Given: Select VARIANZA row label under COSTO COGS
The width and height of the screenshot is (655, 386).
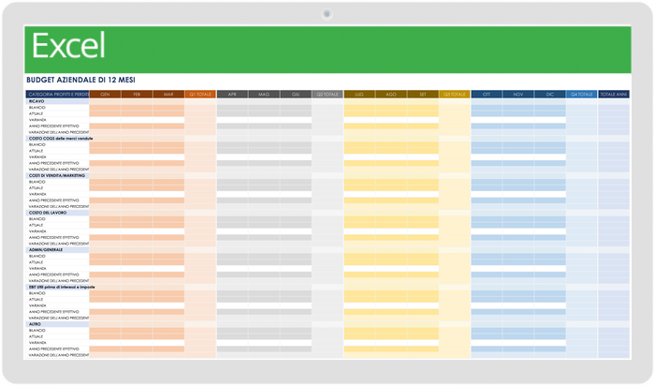Looking at the screenshot, I should (37, 157).
